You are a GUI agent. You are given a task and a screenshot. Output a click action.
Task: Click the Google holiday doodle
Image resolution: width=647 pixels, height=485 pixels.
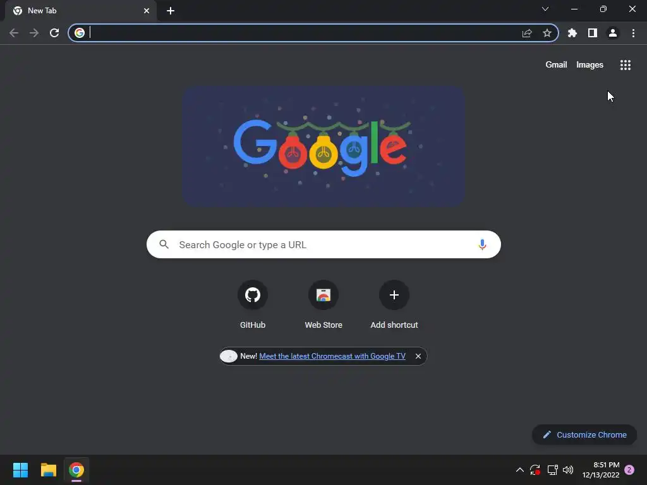coord(324,146)
